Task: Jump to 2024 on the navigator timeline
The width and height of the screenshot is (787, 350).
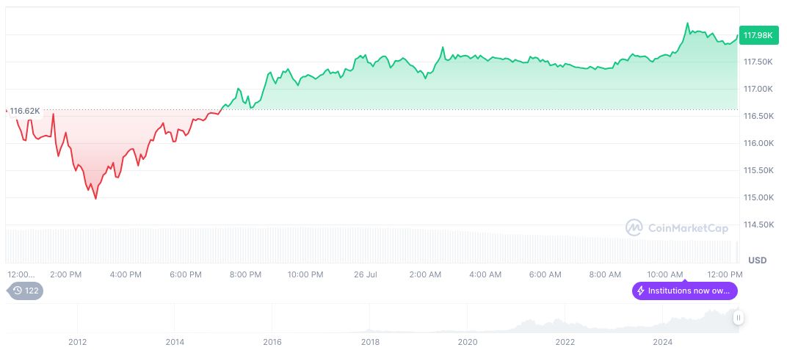Action: tap(662, 342)
